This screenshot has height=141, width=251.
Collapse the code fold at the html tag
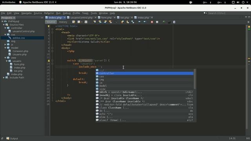[52, 29]
